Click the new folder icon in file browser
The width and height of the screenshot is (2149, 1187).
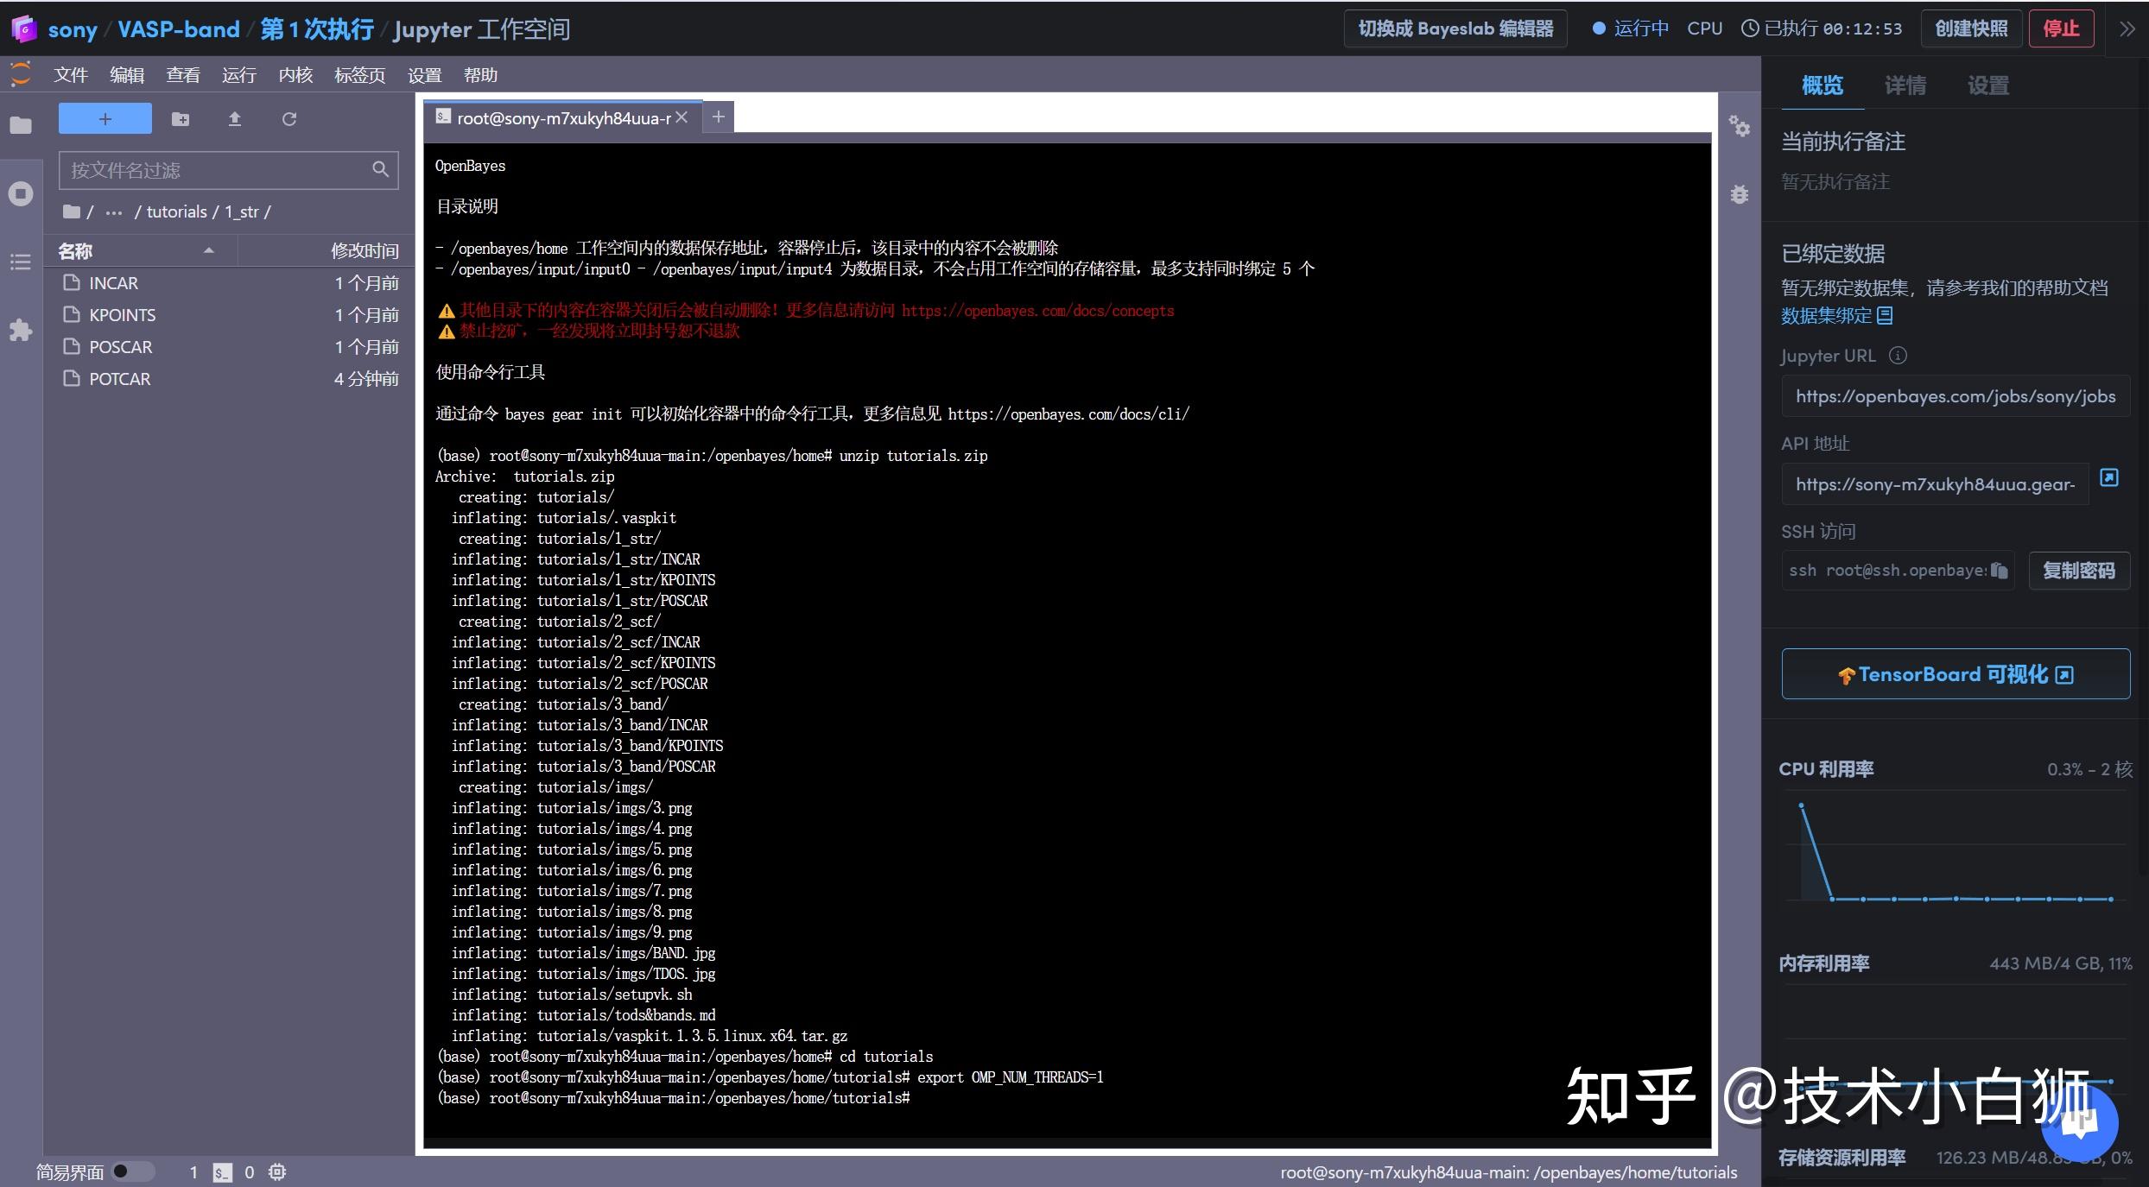(x=181, y=119)
